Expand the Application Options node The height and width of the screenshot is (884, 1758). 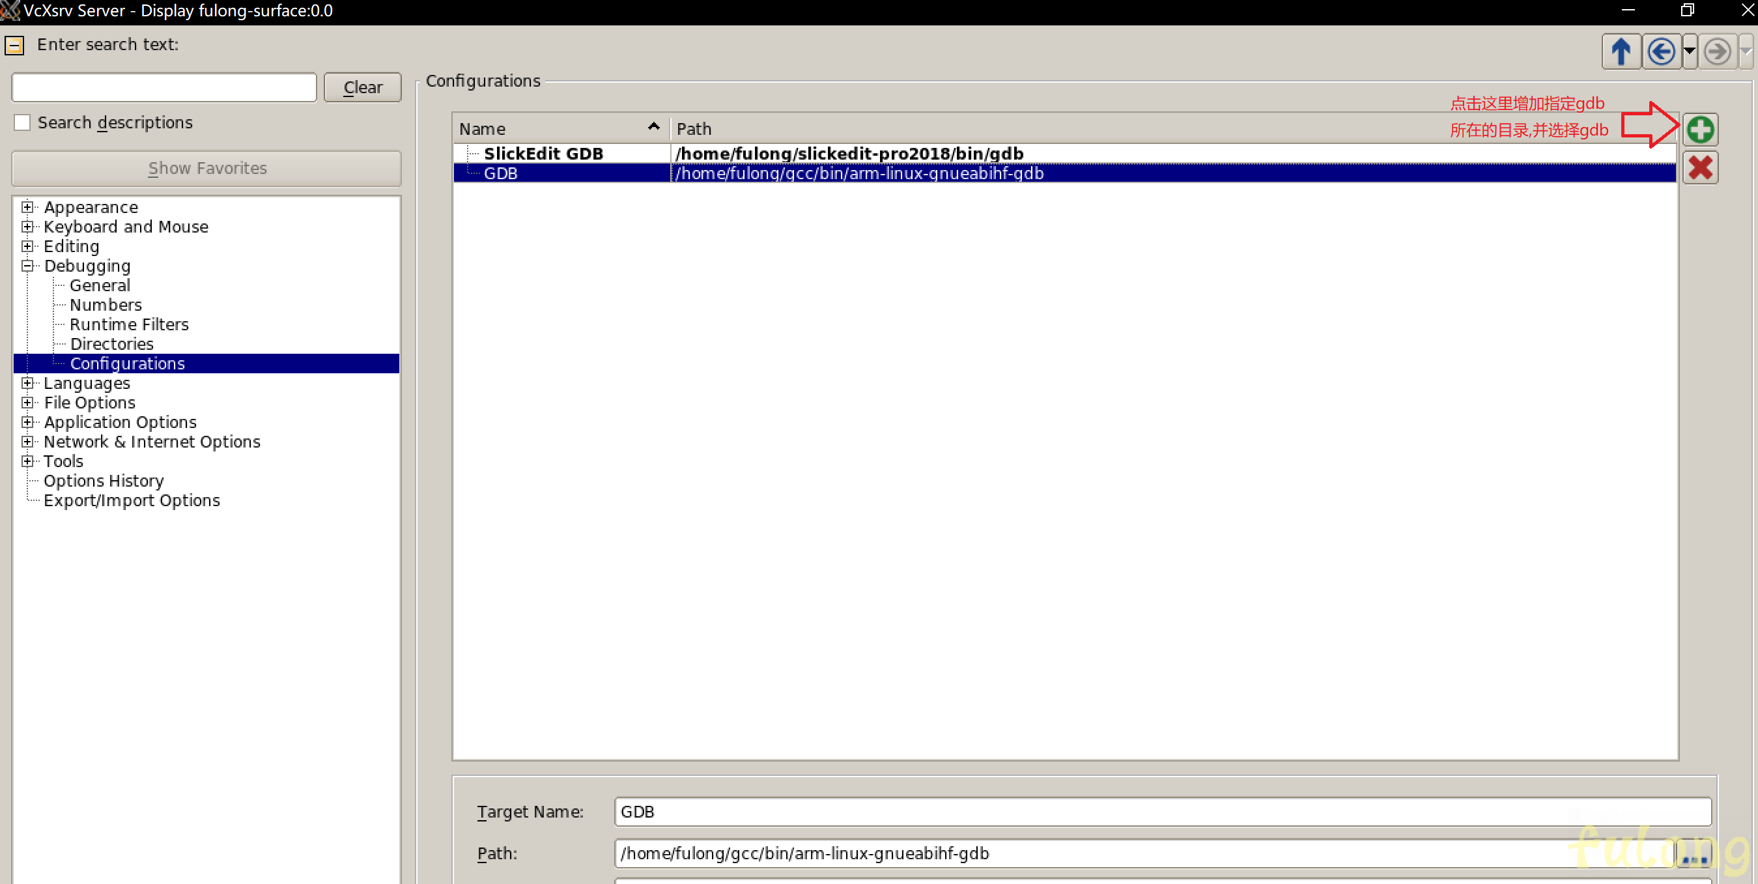point(27,423)
